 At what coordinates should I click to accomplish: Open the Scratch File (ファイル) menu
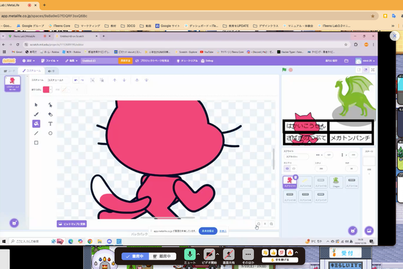pyautogui.click(x=50, y=61)
